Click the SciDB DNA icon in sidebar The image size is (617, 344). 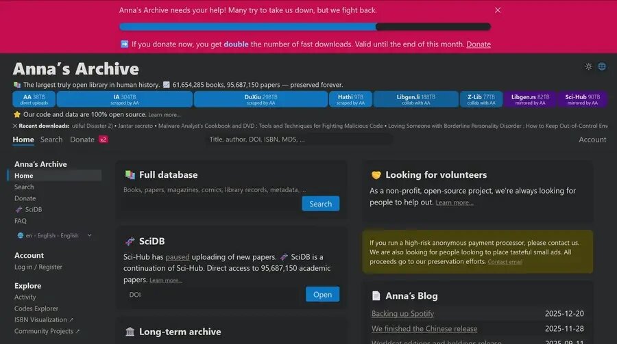[19, 210]
